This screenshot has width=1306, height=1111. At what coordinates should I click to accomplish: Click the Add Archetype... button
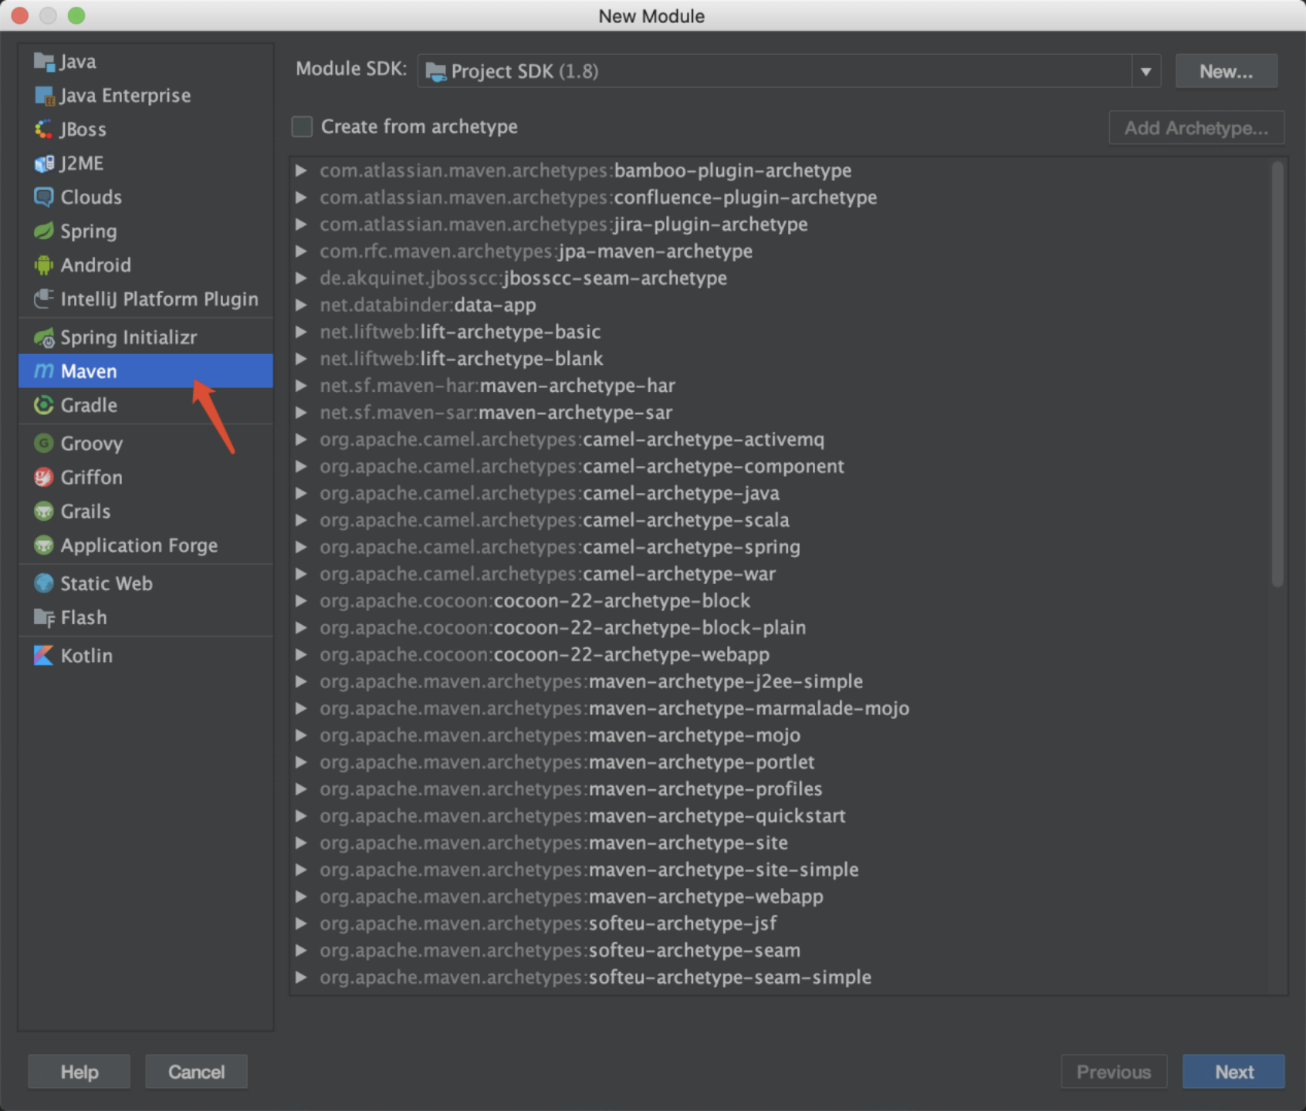(x=1196, y=128)
